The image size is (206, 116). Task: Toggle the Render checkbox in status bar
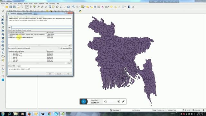point(186,110)
